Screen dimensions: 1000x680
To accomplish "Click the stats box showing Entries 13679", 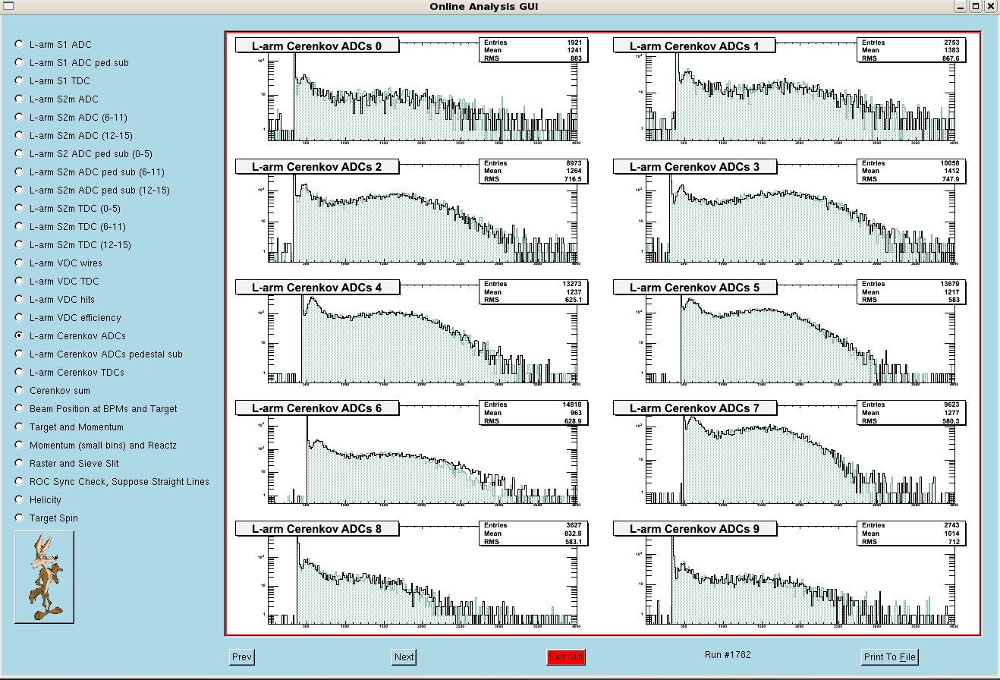I will tap(910, 291).
